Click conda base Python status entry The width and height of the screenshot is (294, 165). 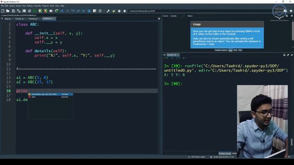click(222, 157)
